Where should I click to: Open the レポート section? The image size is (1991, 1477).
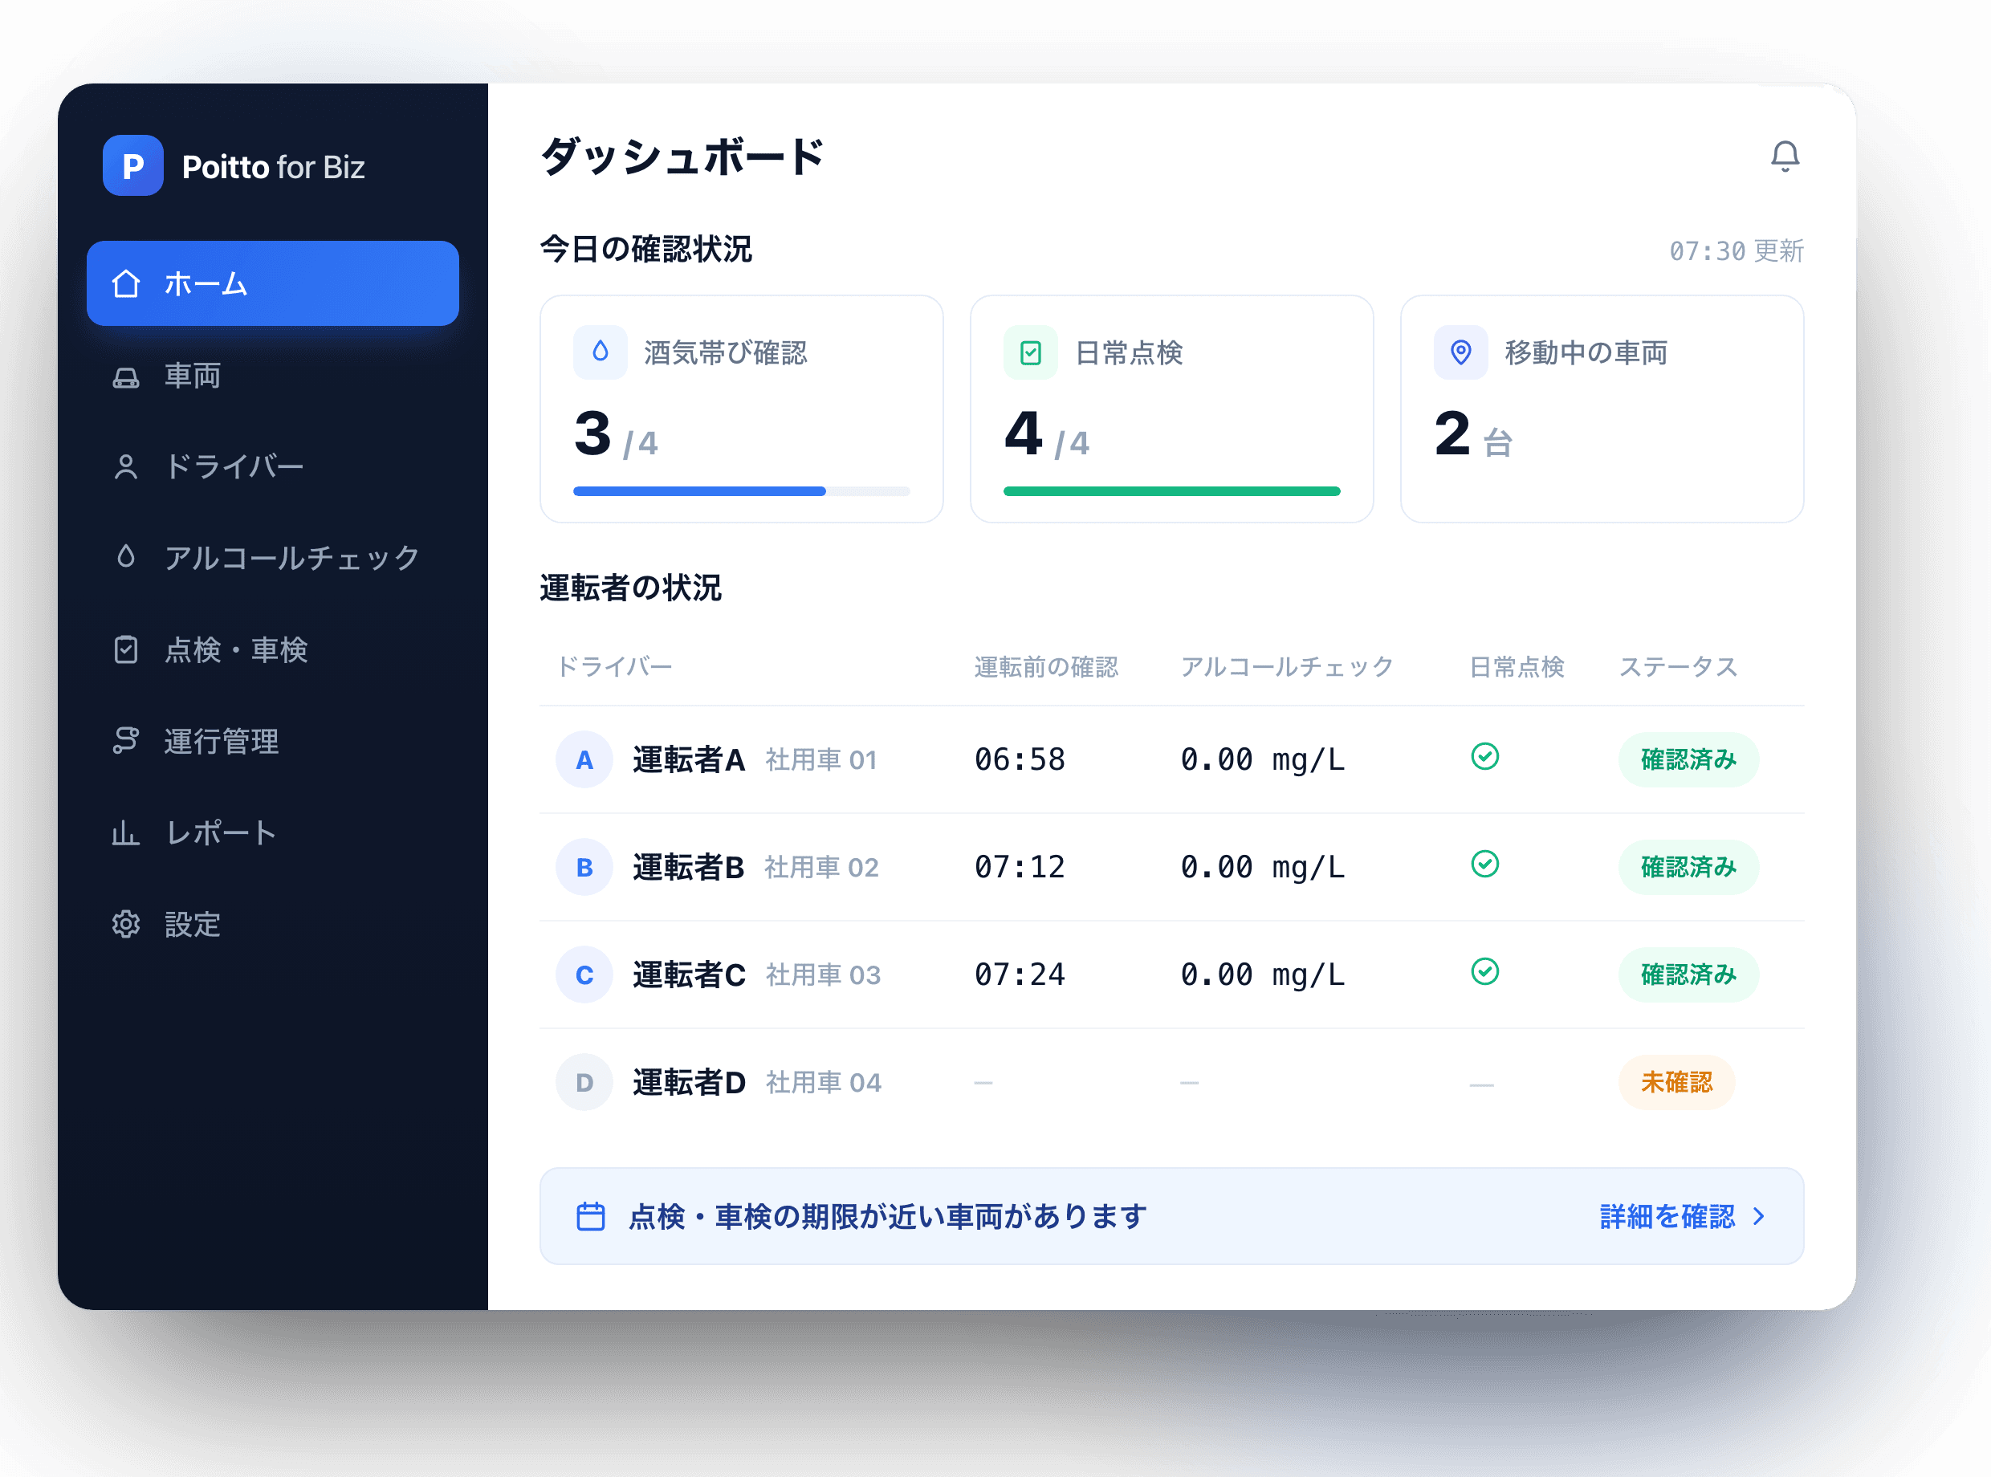pos(273,832)
